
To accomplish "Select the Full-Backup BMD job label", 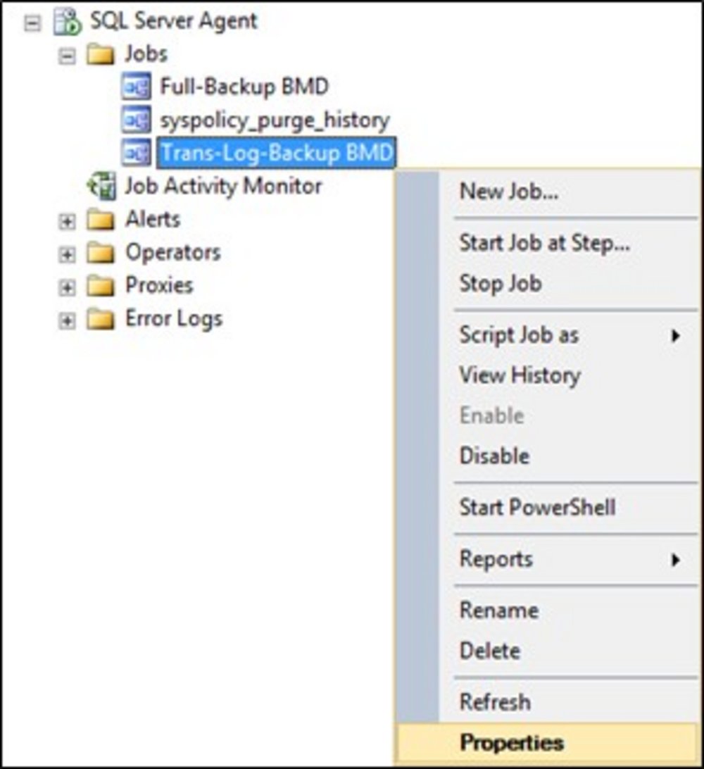I will pos(244,87).
